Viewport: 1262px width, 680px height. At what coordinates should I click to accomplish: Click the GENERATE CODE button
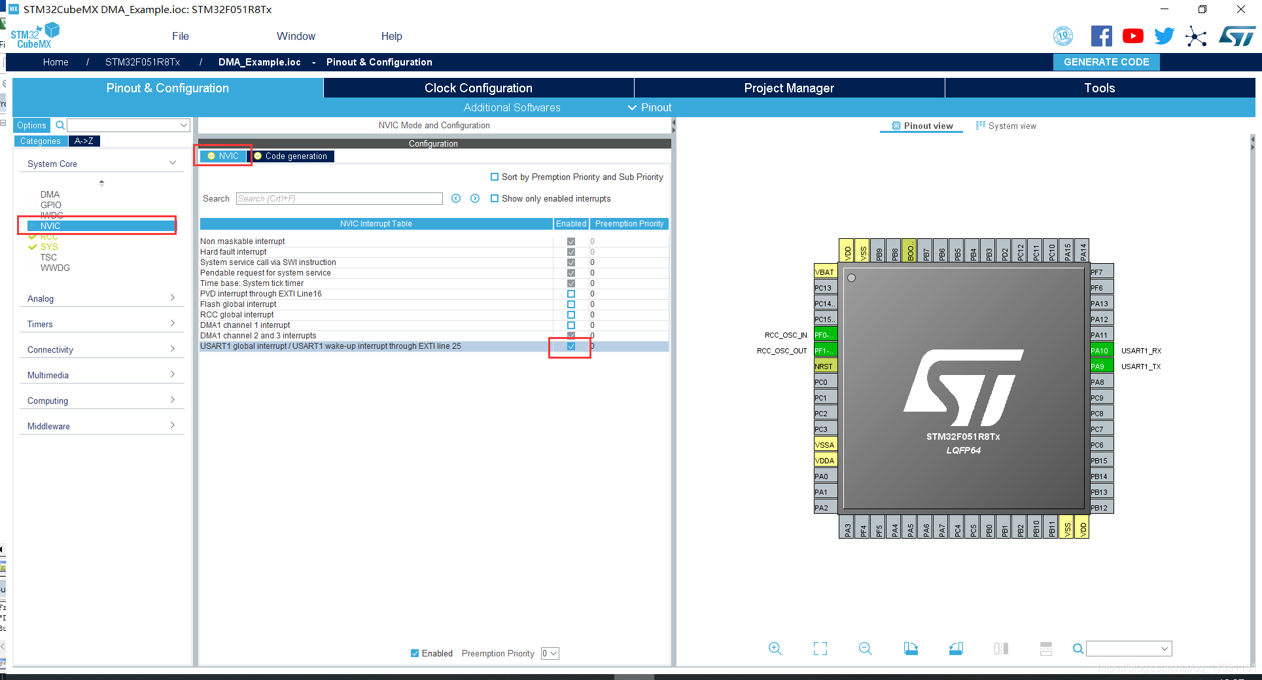tap(1106, 62)
